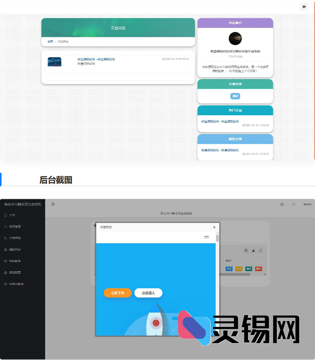Click the fullscreen icon in the admin header
This screenshot has height=360, width=315.
point(294,204)
